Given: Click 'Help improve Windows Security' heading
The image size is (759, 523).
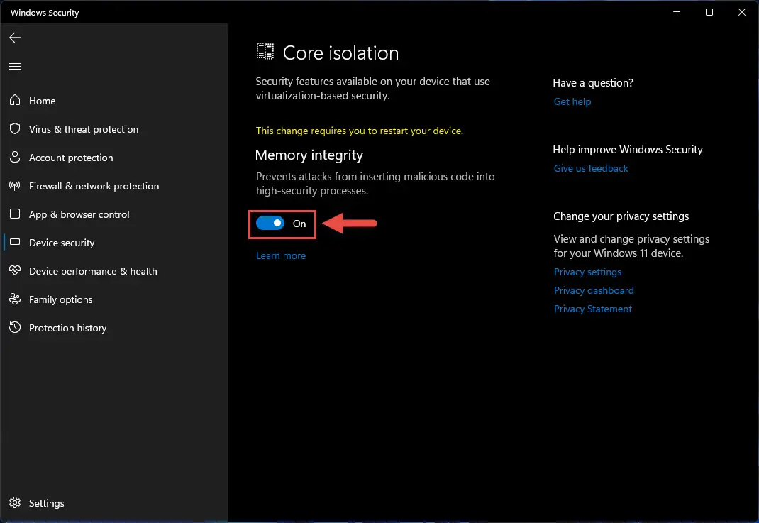Looking at the screenshot, I should click(x=627, y=150).
